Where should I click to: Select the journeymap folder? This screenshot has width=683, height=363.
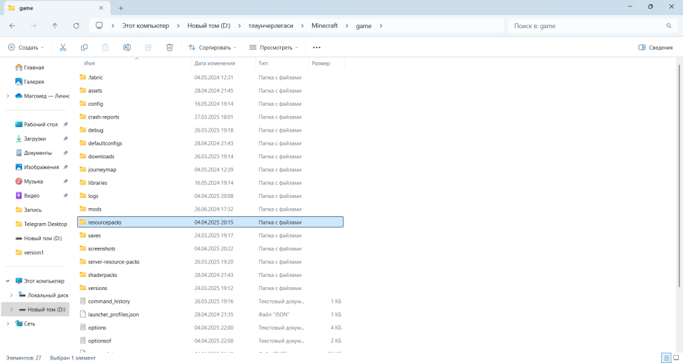pos(210,170)
